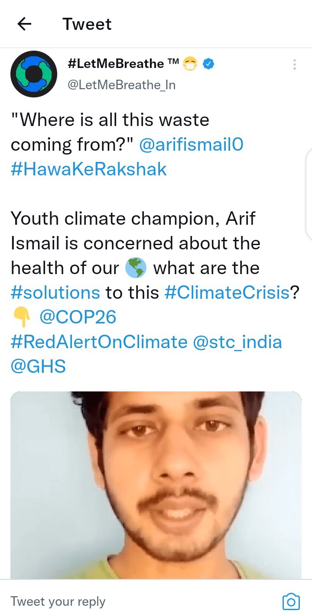Type in the Tweet your reply field
This screenshot has width=312, height=614.
pos(130,601)
